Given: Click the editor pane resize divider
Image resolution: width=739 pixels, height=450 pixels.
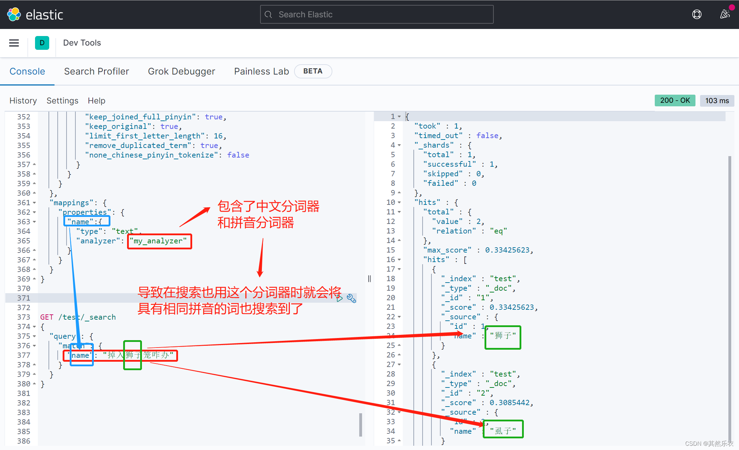Looking at the screenshot, I should point(369,279).
